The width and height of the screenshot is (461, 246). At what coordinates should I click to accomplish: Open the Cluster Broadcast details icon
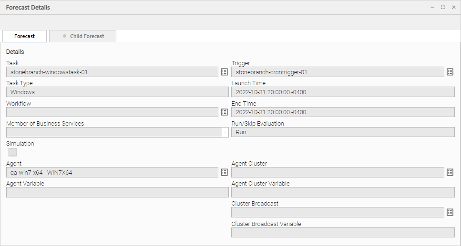450,212
